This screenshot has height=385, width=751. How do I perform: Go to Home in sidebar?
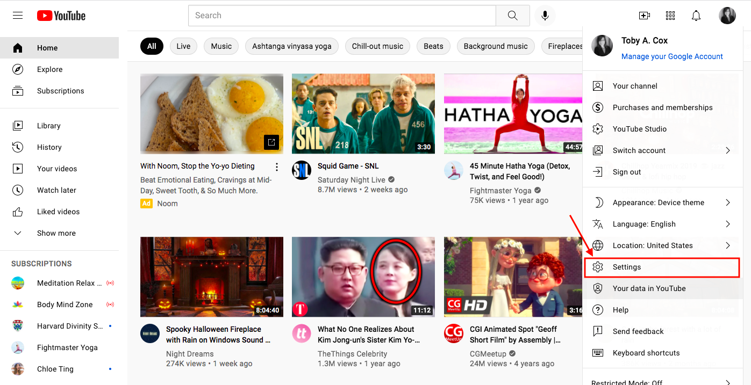point(59,48)
